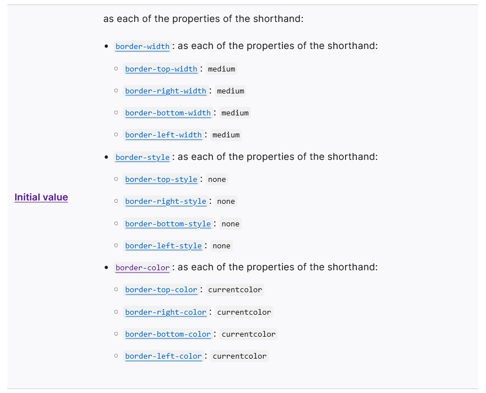This screenshot has width=486, height=393.
Task: Click currentcolor value next to border-bottom-color
Action: [249, 334]
